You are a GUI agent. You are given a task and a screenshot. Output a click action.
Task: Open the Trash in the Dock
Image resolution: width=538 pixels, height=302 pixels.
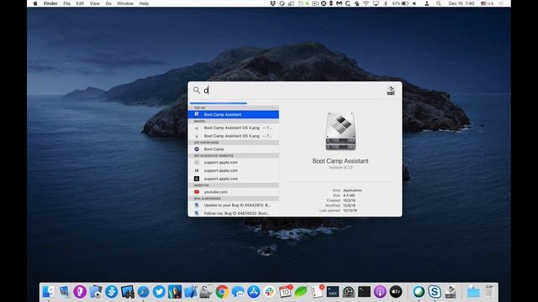coord(489,292)
